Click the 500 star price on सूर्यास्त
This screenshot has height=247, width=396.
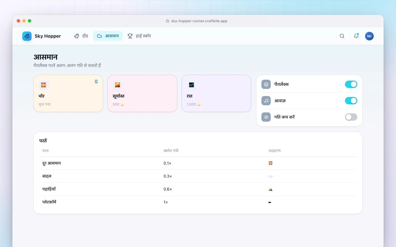(118, 104)
